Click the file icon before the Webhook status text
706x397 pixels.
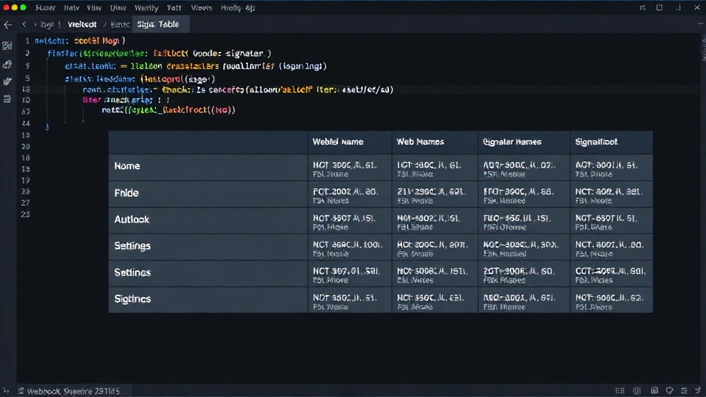pyautogui.click(x=21, y=391)
